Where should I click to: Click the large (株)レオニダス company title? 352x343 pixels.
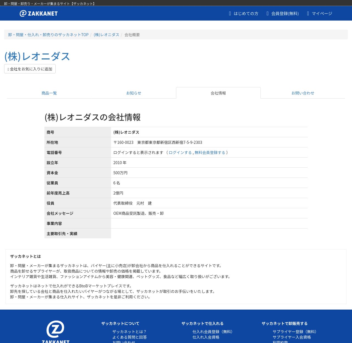click(37, 56)
